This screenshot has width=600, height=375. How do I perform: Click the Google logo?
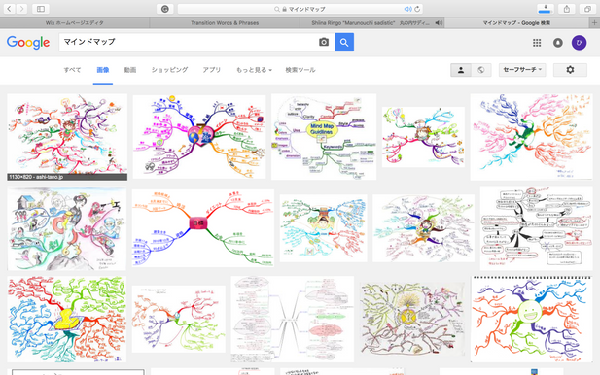[x=28, y=42]
